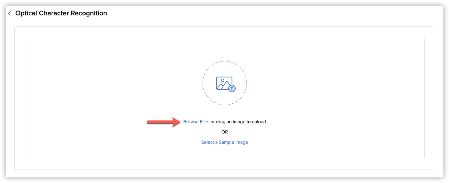
Task: Open the file browser via Browse Files
Action: 196,122
